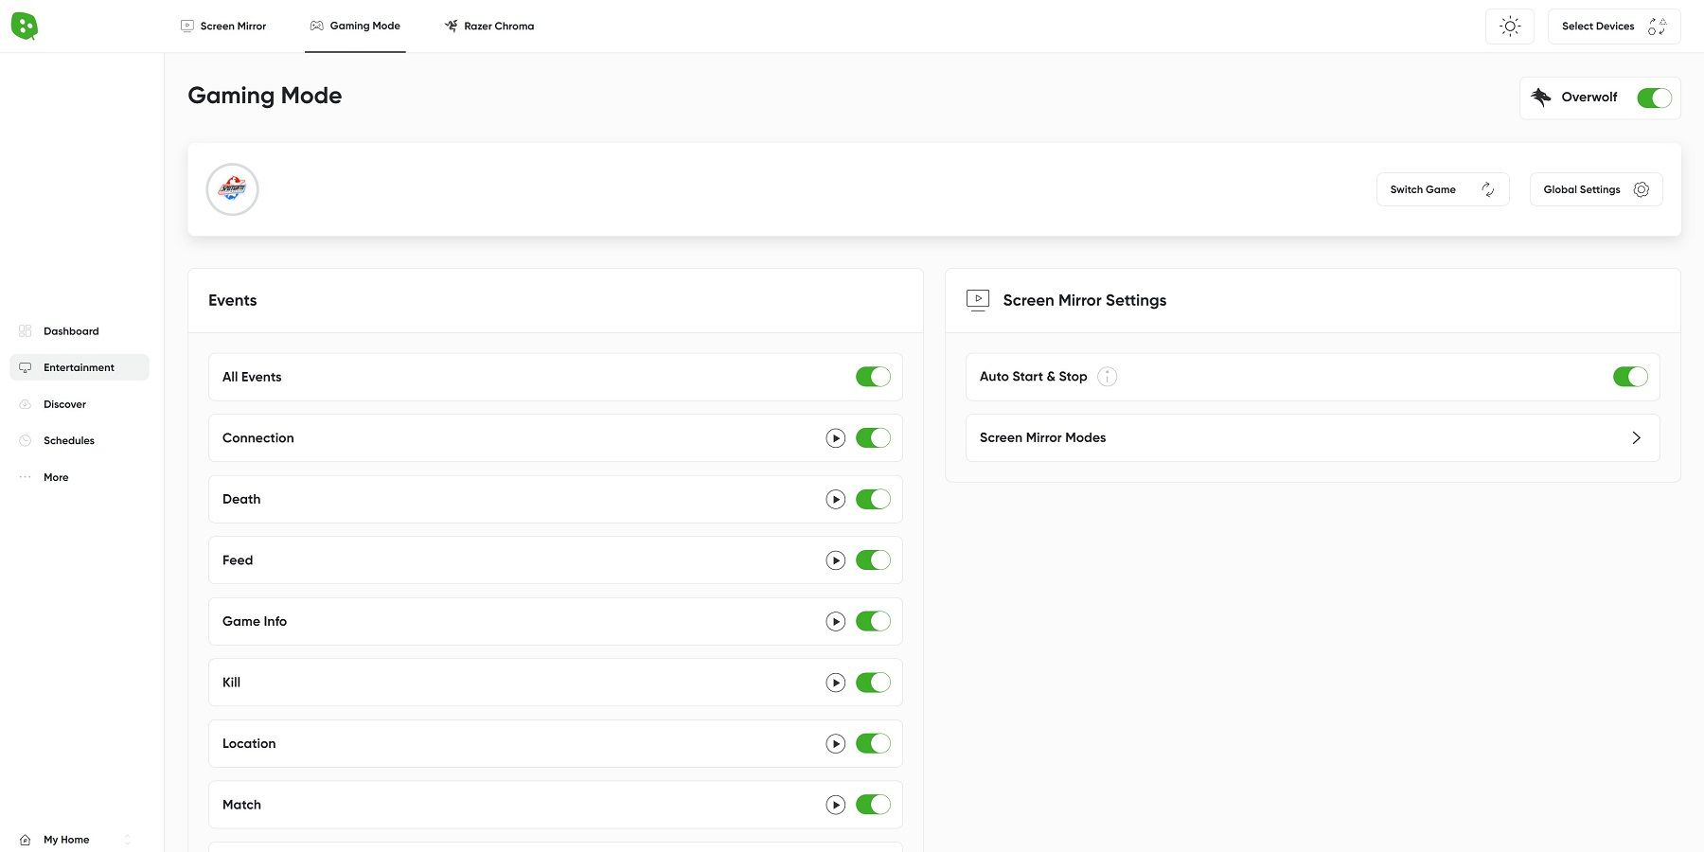Toggle the Match event switch
This screenshot has height=852, width=1704.
(873, 805)
